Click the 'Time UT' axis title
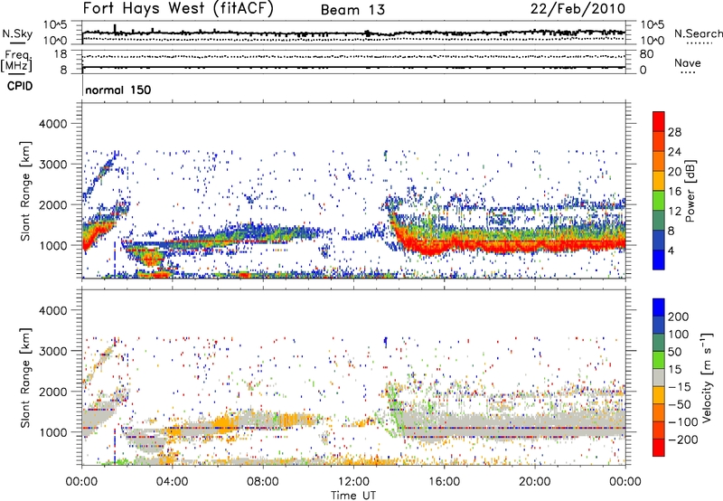Image resolution: width=723 pixels, height=501 pixels. (353, 496)
